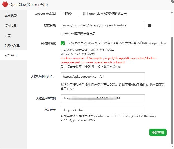174x149 pixels.
Task: Open the 日志 tab
Action: click(8, 35)
